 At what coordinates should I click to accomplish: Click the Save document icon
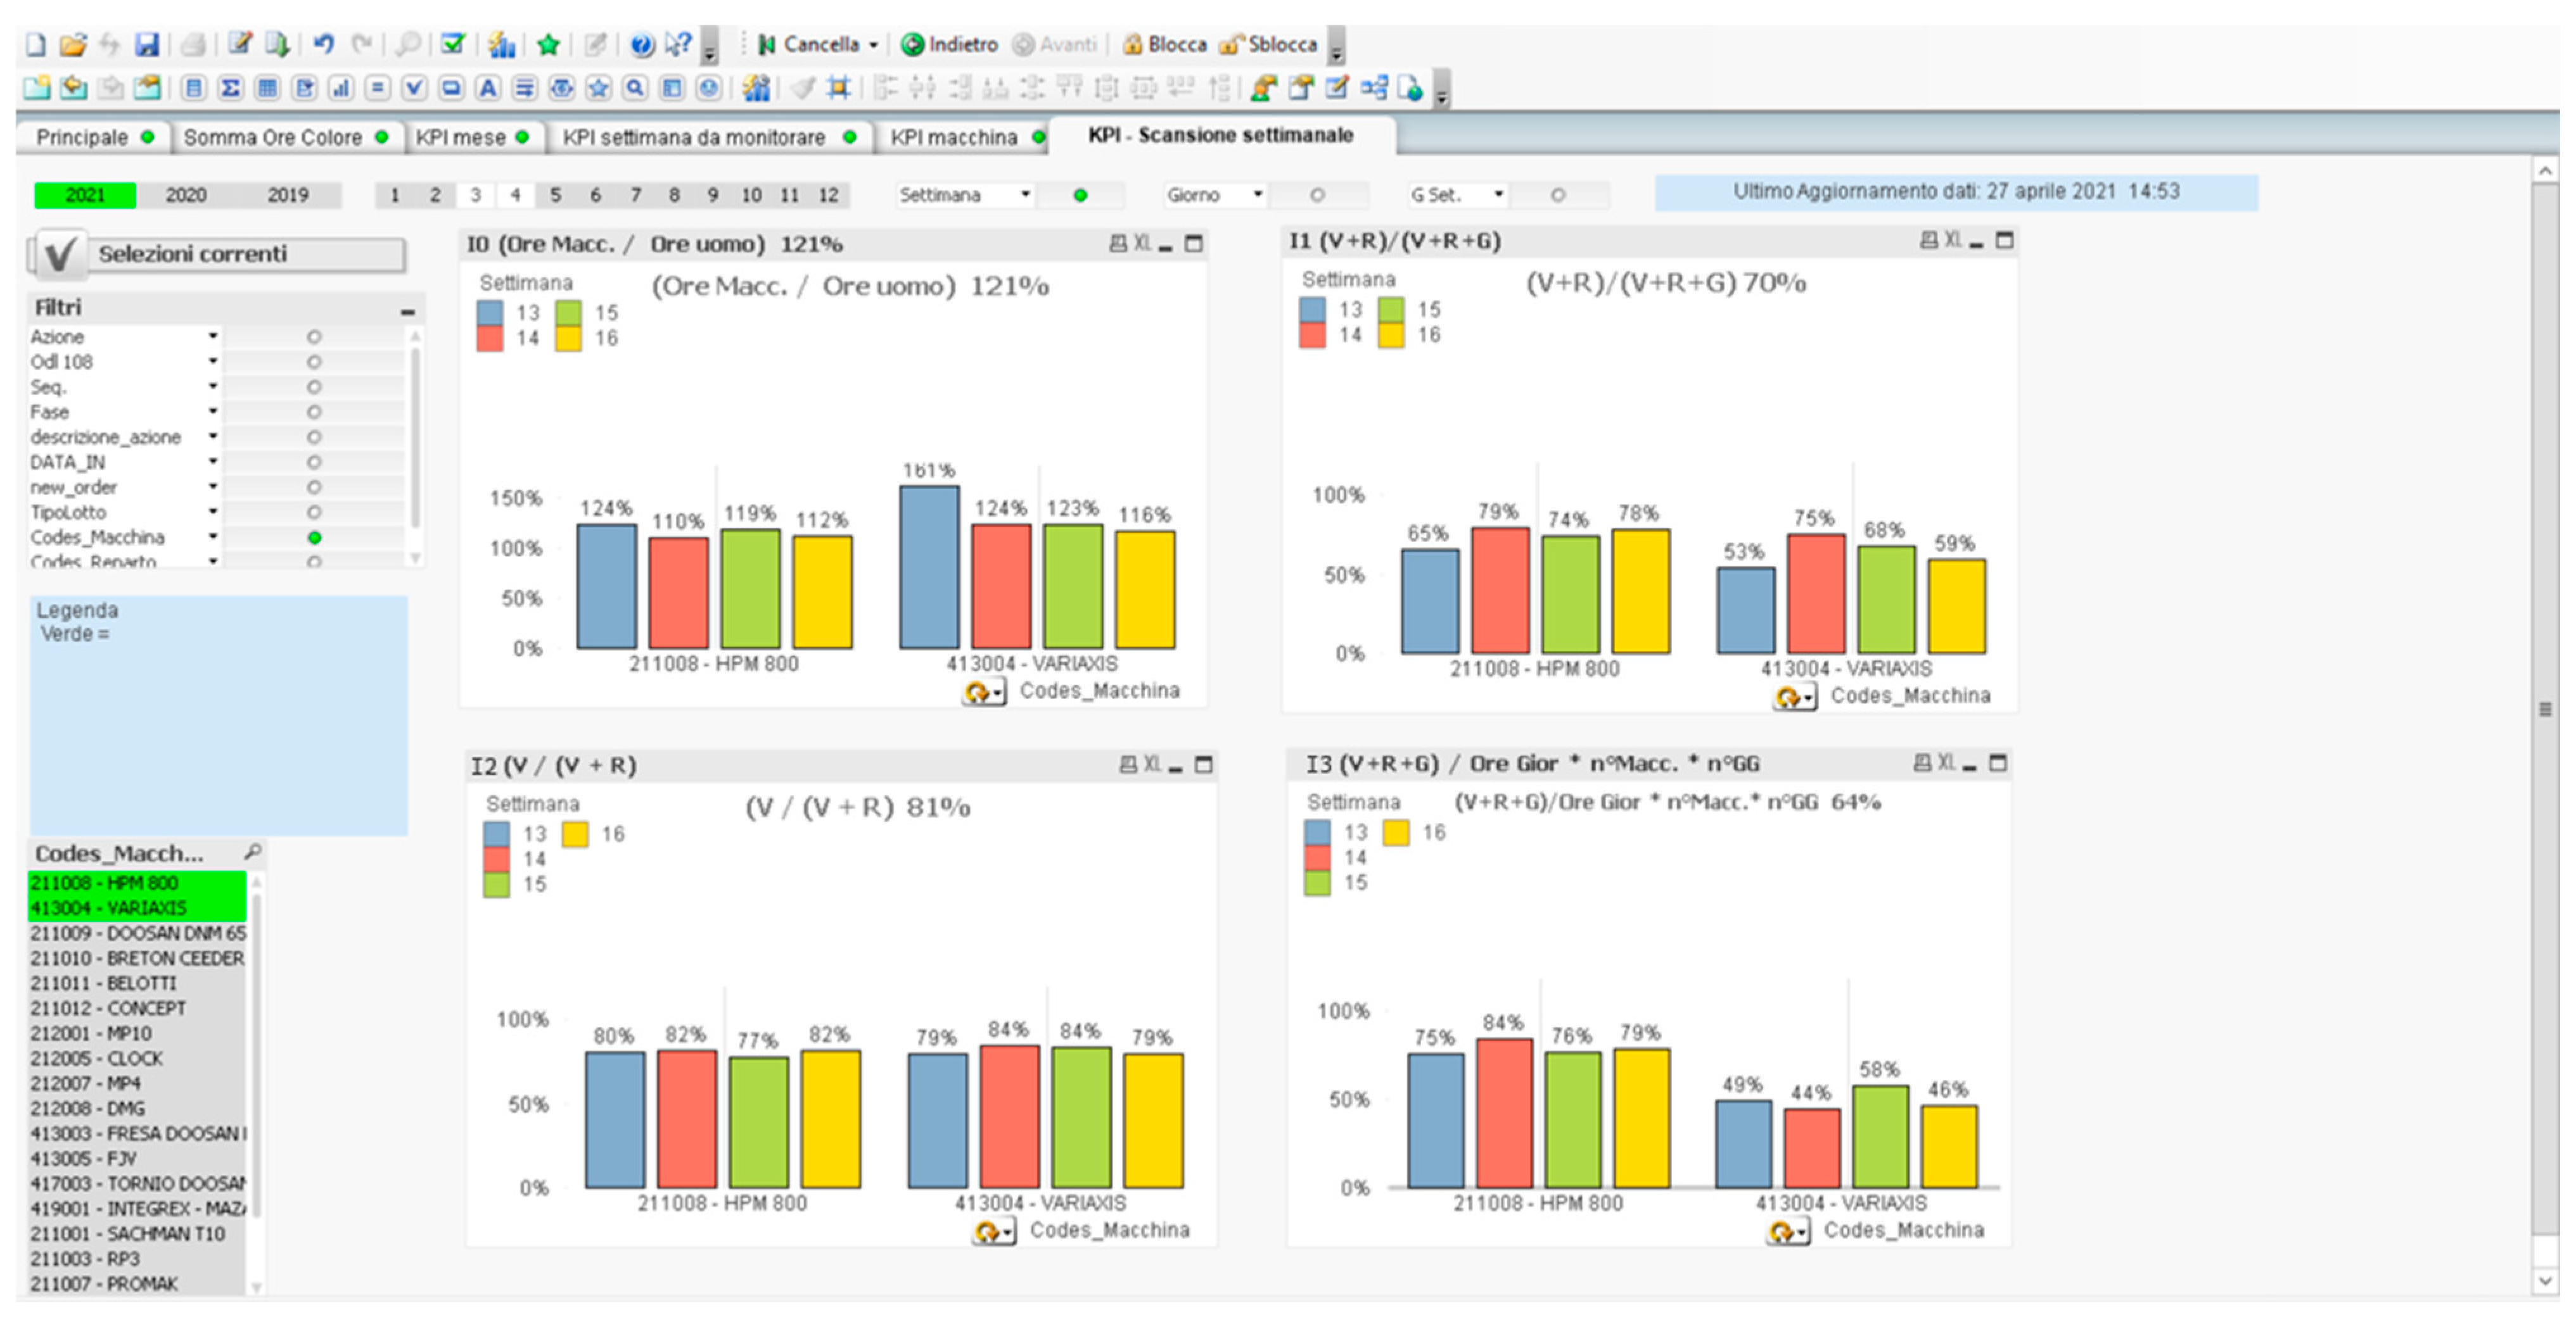click(147, 44)
